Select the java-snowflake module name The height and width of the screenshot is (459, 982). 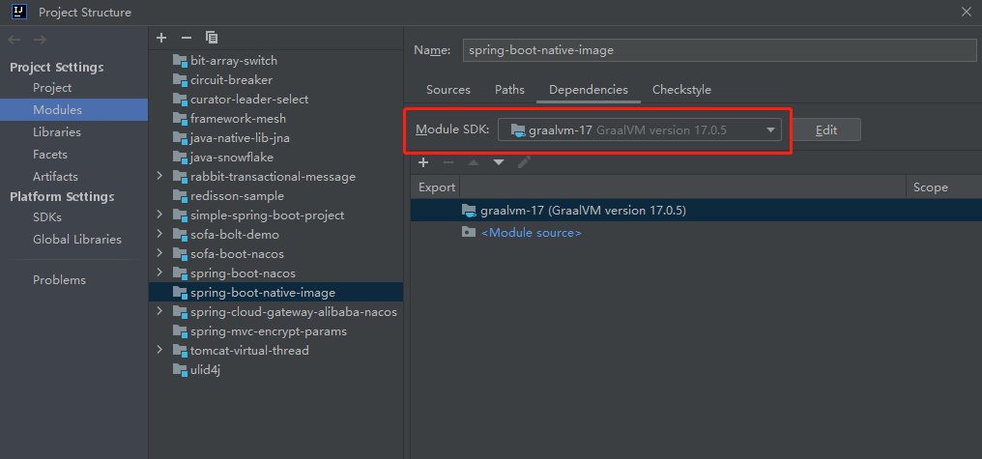(232, 158)
